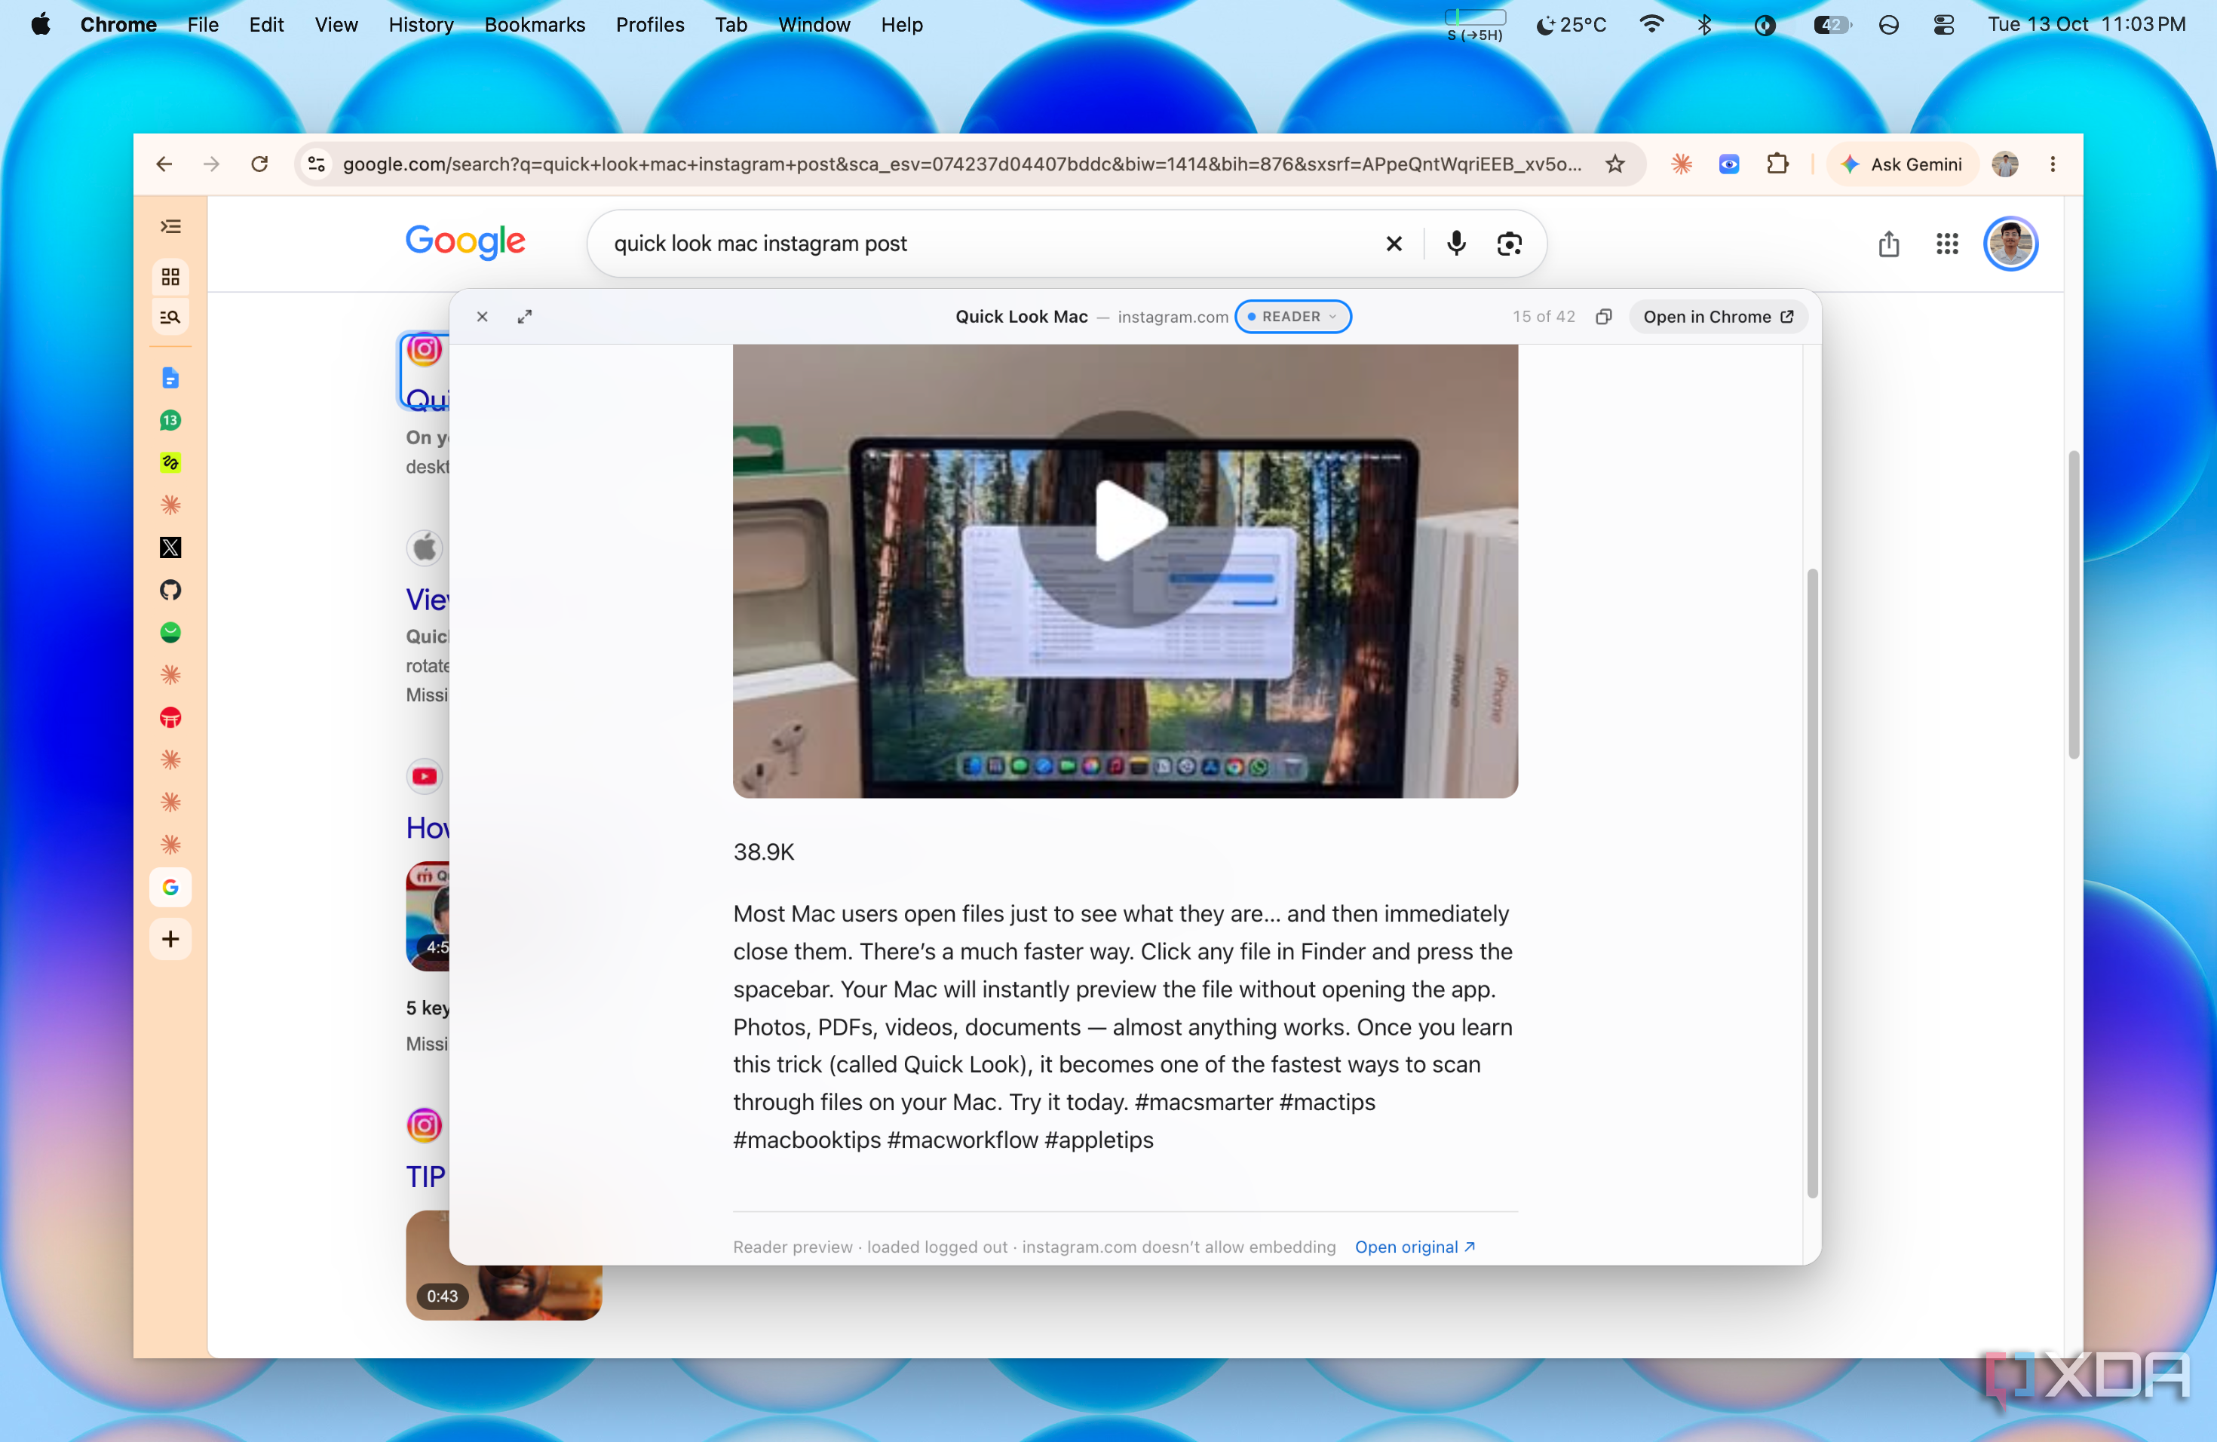Add a new sidebar item with plus
This screenshot has height=1442, width=2217.
coord(170,939)
